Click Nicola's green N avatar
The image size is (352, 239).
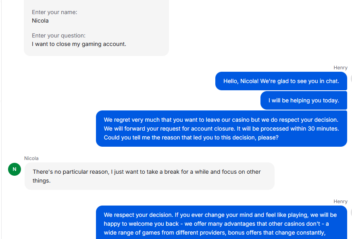coord(15,169)
